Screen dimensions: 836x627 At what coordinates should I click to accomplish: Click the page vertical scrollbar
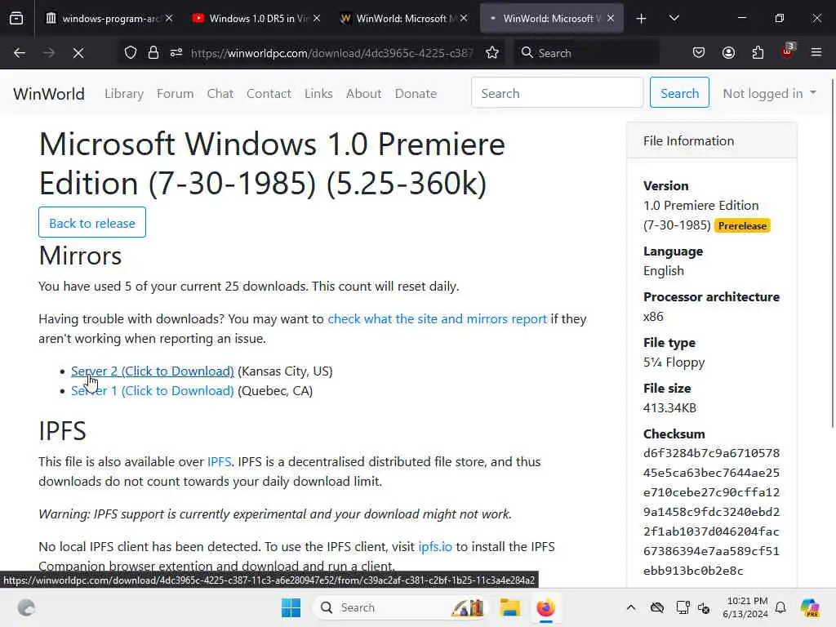pyautogui.click(x=832, y=253)
